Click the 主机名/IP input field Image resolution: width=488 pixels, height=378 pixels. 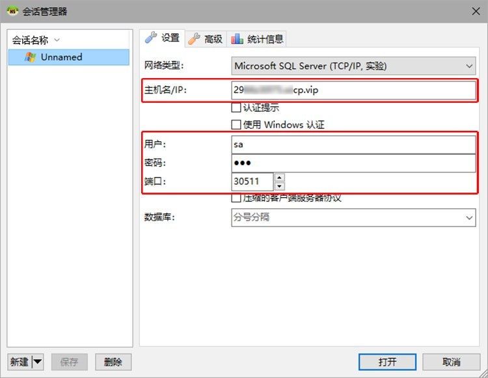point(353,90)
